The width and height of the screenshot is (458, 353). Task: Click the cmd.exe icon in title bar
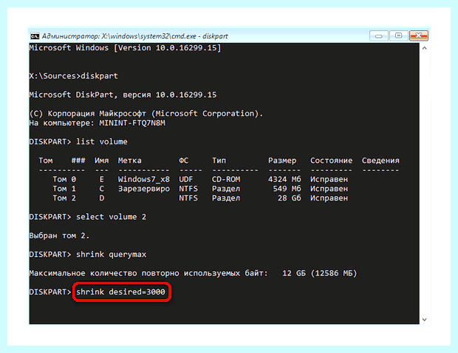(x=35, y=36)
